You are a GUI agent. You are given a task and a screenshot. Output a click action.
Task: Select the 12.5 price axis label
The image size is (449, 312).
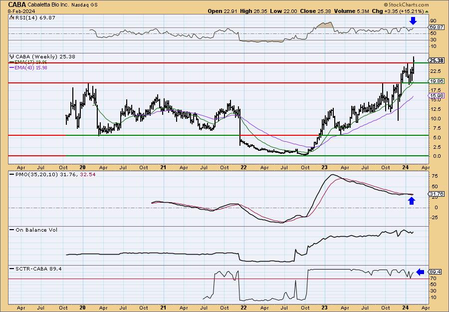pos(435,109)
